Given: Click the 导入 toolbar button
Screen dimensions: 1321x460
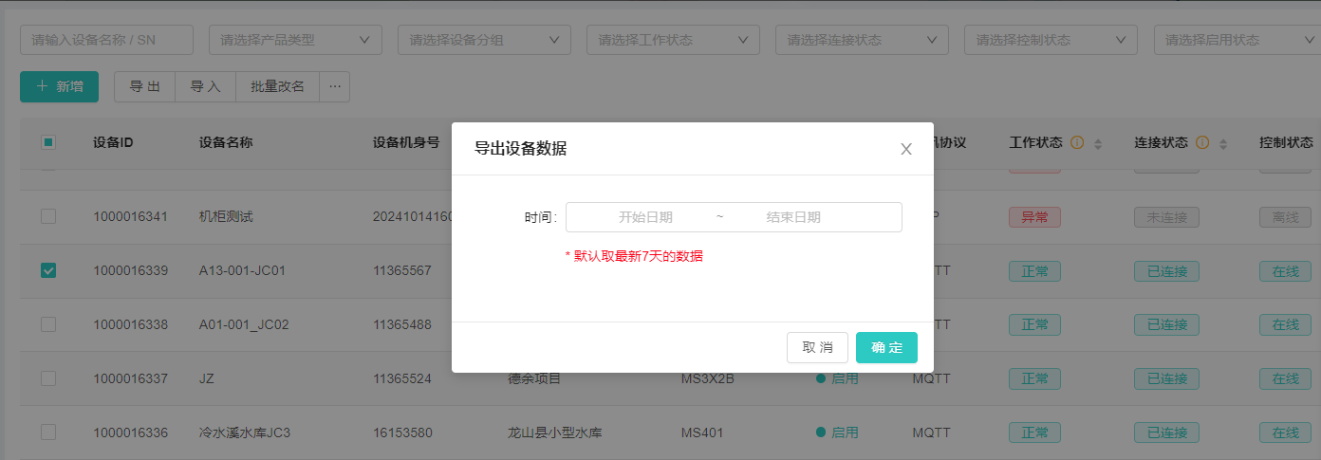Looking at the screenshot, I should pos(205,86).
